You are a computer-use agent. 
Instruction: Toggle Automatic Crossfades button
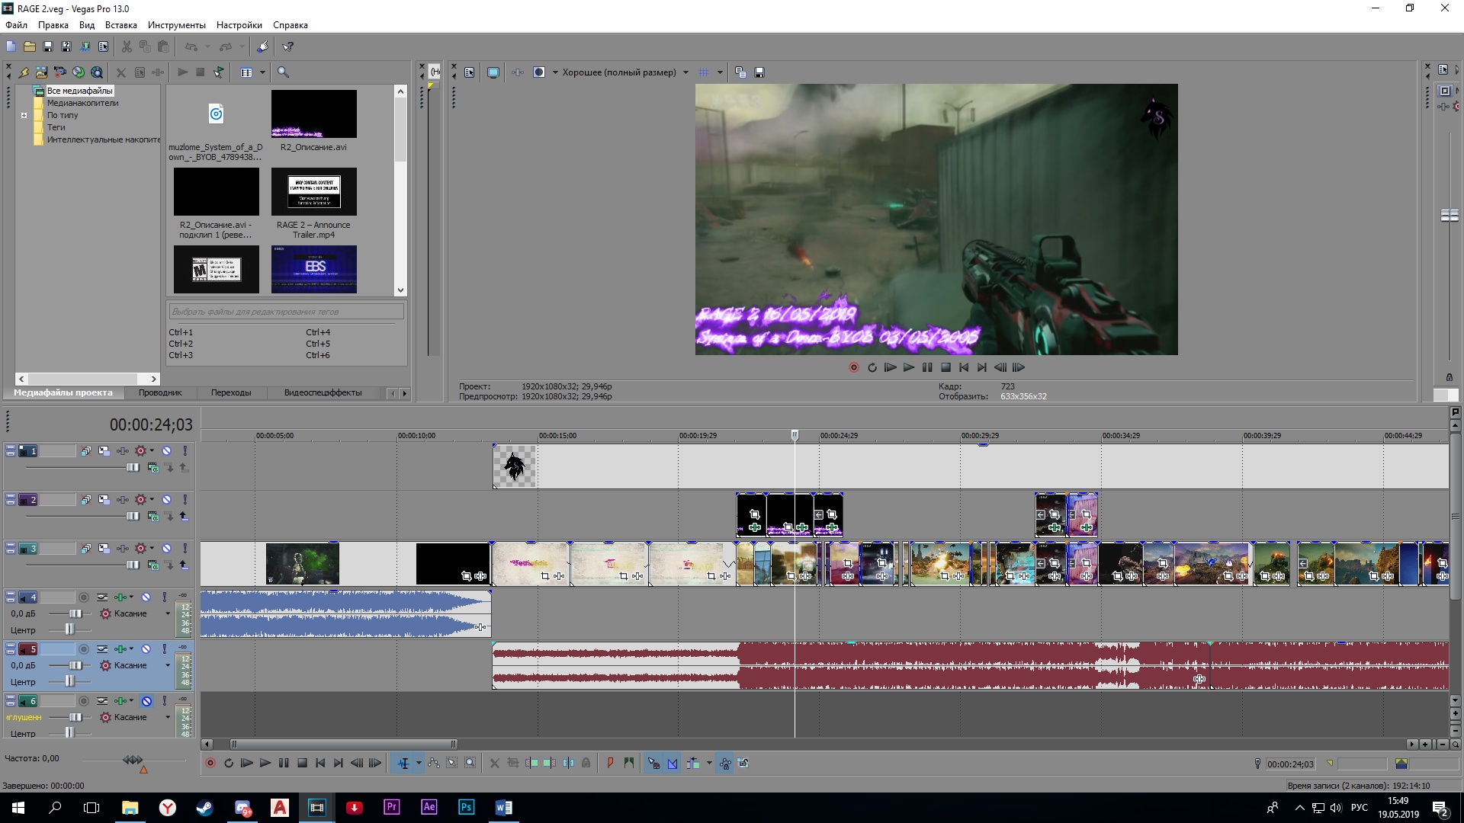pos(673,763)
